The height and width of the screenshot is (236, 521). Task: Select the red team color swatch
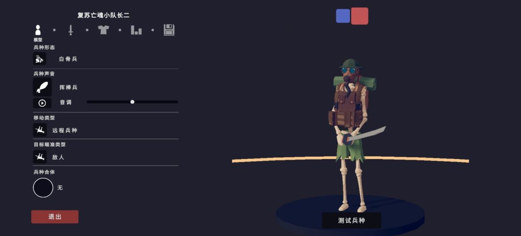(359, 16)
